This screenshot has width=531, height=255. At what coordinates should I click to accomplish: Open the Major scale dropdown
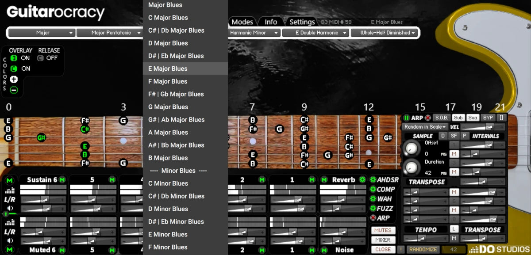tap(42, 33)
